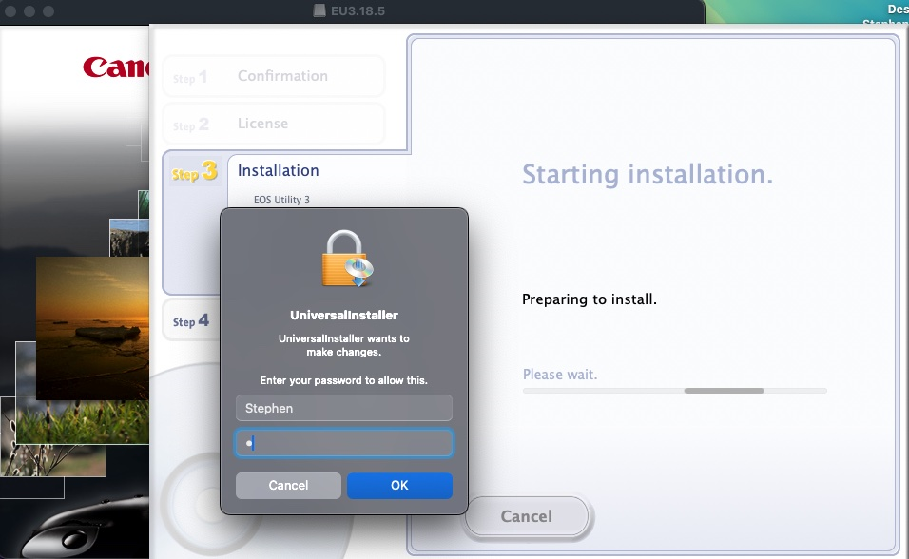Click the Preparing to install status text

590,299
